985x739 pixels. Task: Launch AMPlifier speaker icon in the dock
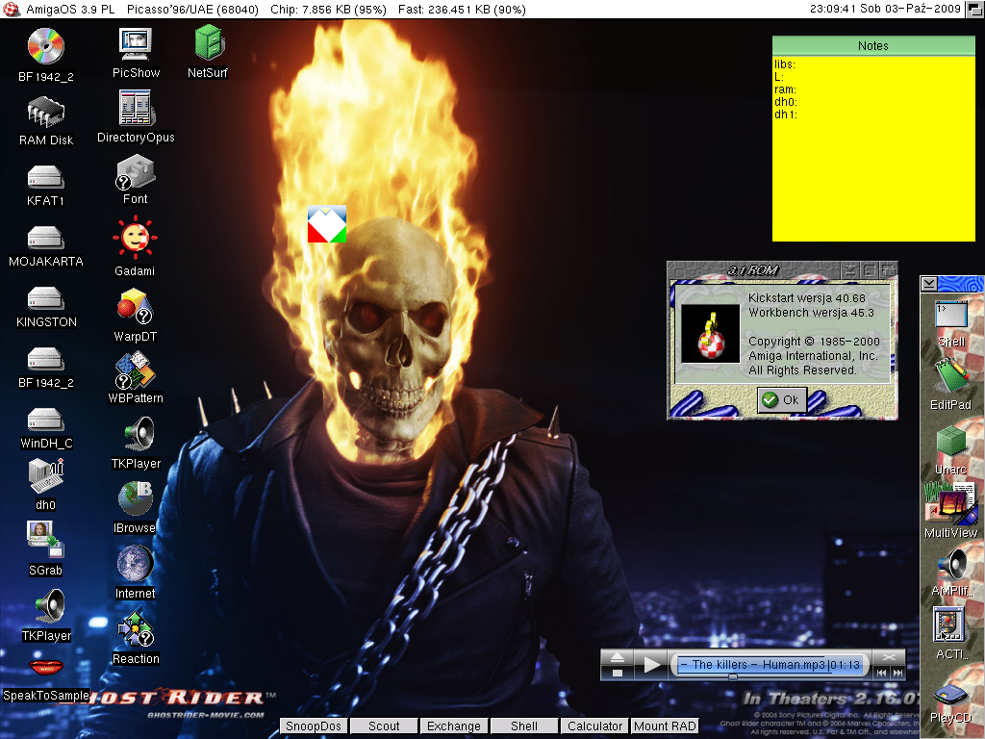pos(951,564)
